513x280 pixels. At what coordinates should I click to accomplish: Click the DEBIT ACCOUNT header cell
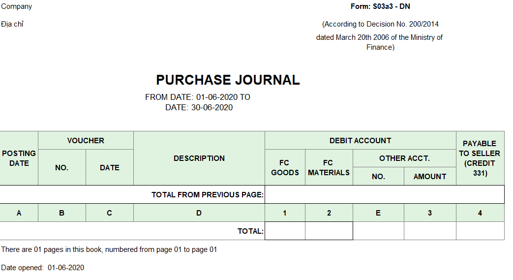coord(360,140)
